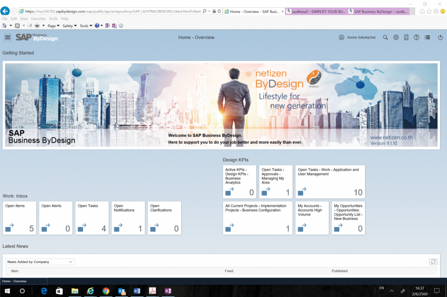Open the SAP personalize gear icon
This screenshot has height=297, width=447.
click(x=396, y=37)
